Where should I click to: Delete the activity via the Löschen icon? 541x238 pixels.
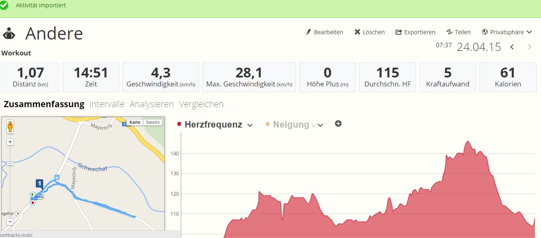tap(357, 32)
